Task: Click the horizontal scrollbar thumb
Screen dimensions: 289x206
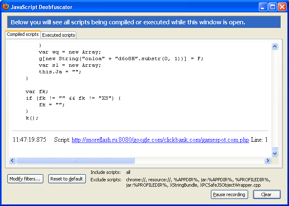Action: 75,160
